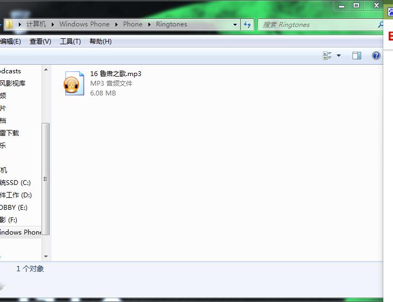
Task: Toggle the preview pane icon
Action: 357,56
